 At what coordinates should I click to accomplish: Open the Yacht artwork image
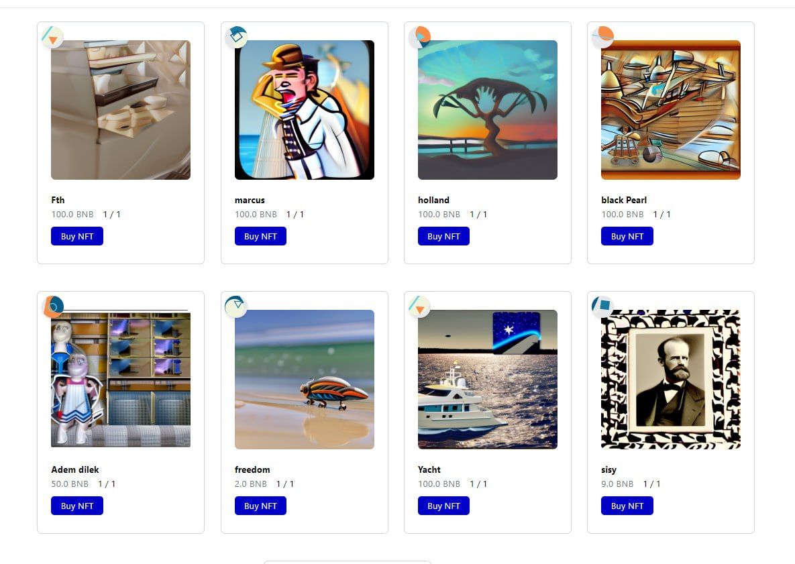pos(488,380)
